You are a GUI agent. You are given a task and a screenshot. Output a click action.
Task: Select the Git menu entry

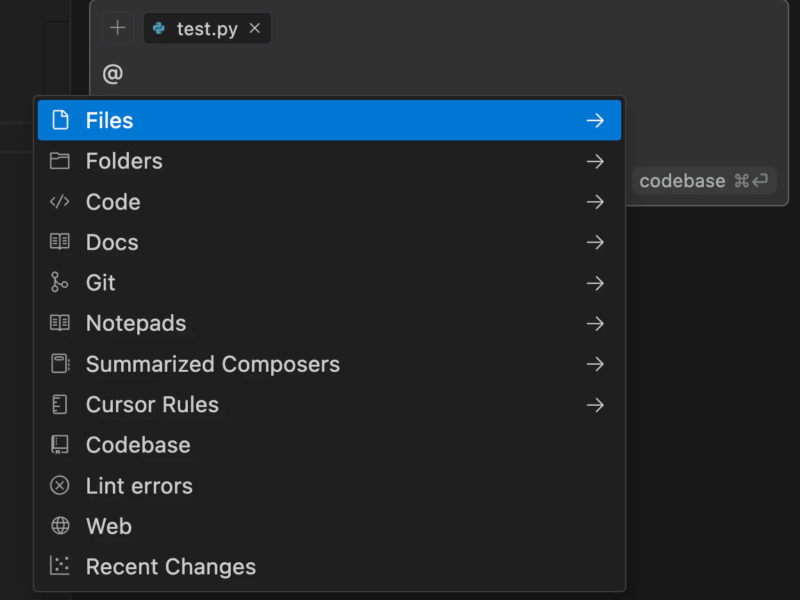[329, 283]
